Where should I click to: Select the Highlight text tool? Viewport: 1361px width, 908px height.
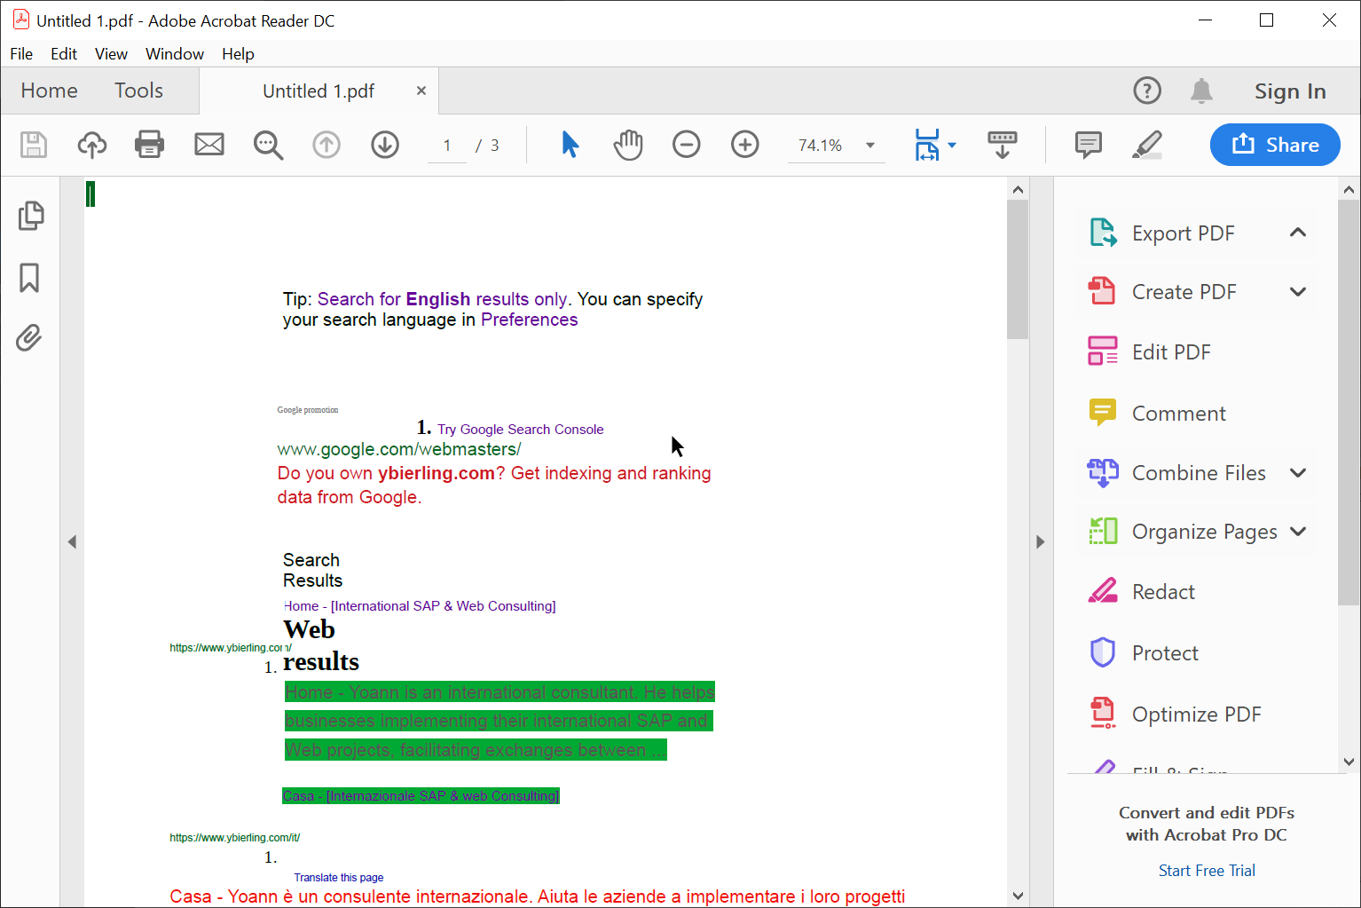pos(1147,144)
